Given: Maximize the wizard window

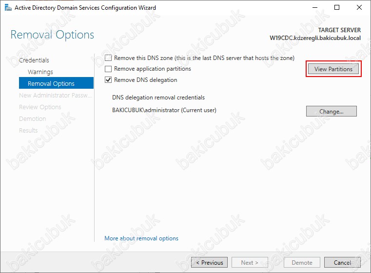Looking at the screenshot, I should [x=337, y=8].
